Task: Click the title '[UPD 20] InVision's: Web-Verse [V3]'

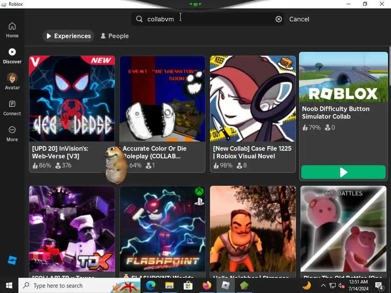Action: point(60,152)
